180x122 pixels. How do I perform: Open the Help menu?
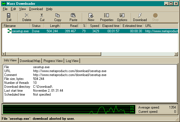click(x=49, y=9)
